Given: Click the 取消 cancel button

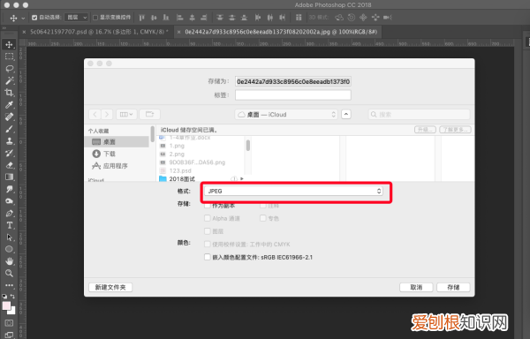Looking at the screenshot, I should [416, 287].
